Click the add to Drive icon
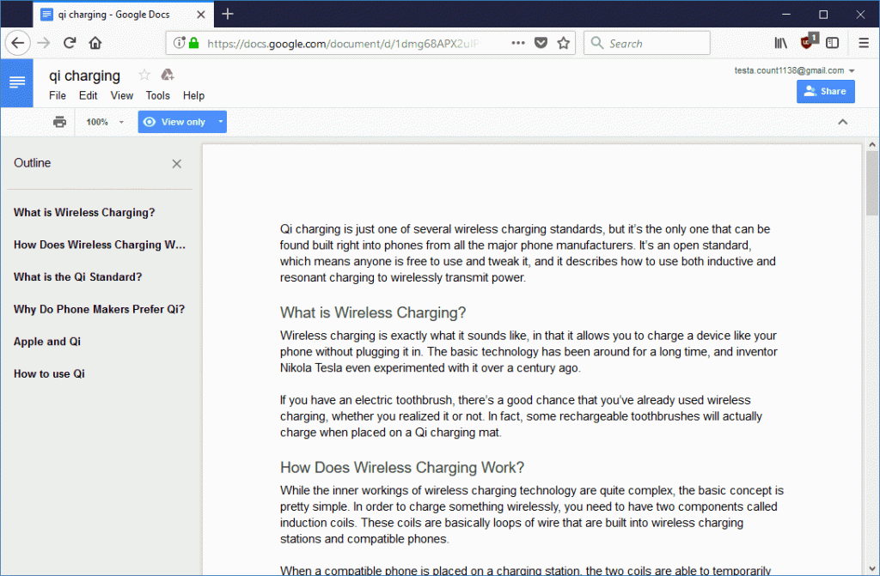 pos(168,75)
